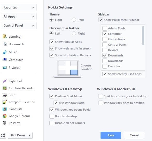Enable Boot to desktop checkbox
The width and height of the screenshot is (152, 141).
tap(52, 116)
